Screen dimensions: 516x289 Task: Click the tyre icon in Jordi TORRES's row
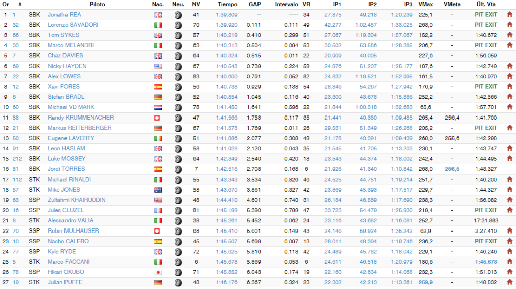(178, 169)
